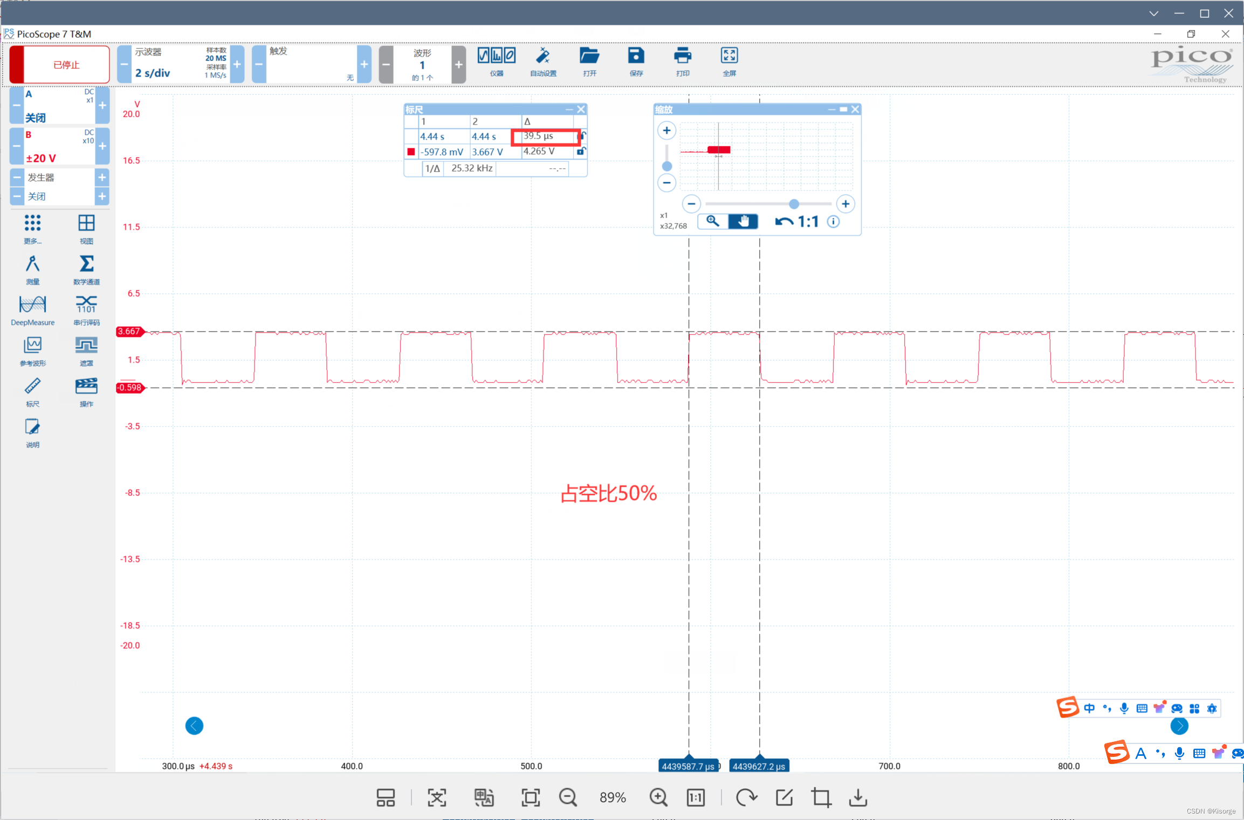Open the Notes tool
Screen dimensions: 1244x820
click(x=32, y=433)
